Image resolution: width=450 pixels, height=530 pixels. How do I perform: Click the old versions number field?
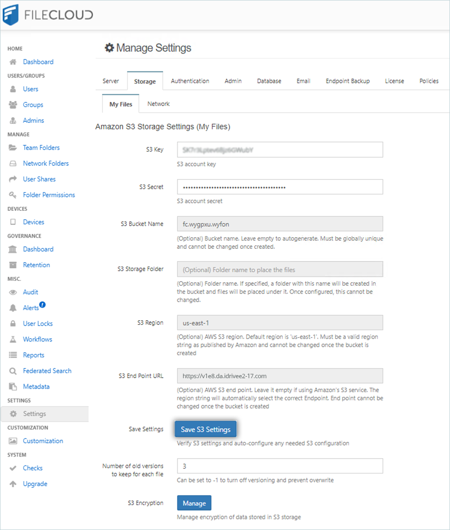280,466
